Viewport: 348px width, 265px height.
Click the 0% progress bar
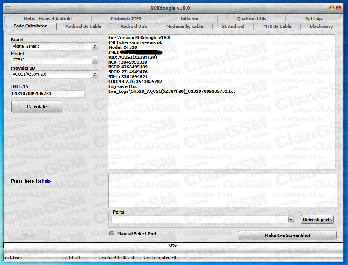tap(173, 245)
